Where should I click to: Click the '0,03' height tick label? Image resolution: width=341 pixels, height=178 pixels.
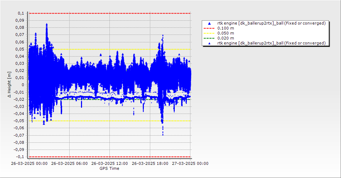coord(20,64)
